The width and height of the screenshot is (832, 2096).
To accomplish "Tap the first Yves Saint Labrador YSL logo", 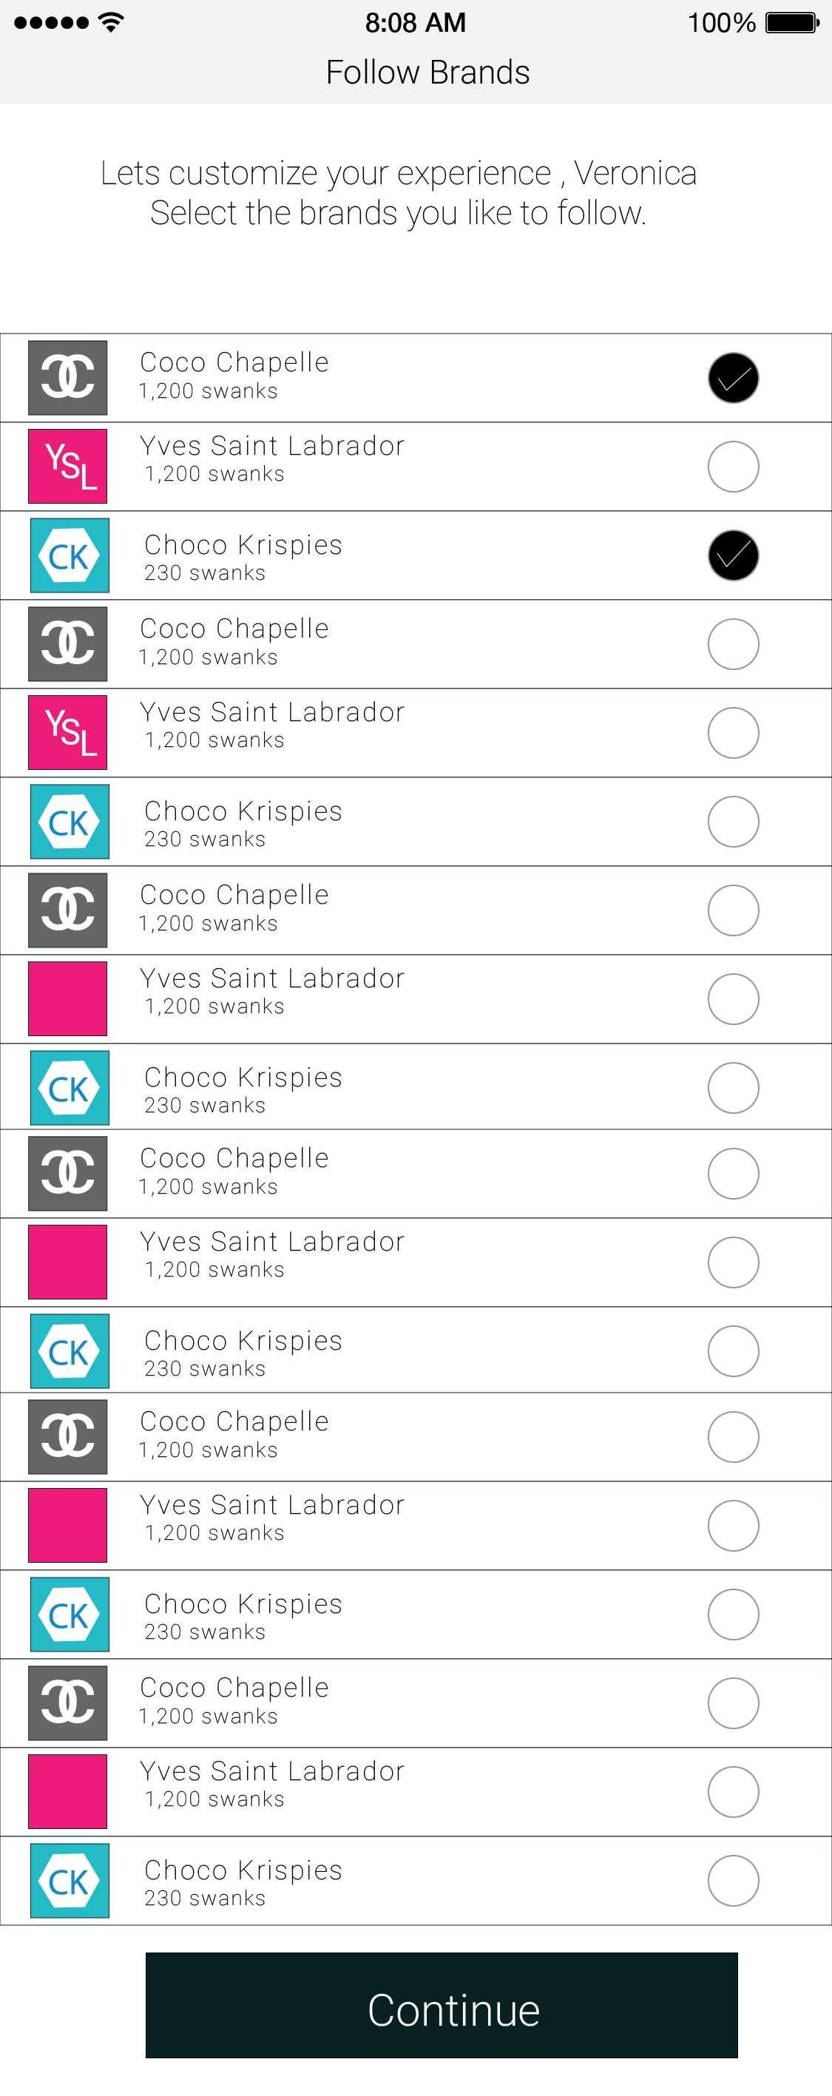I will pos(67,466).
